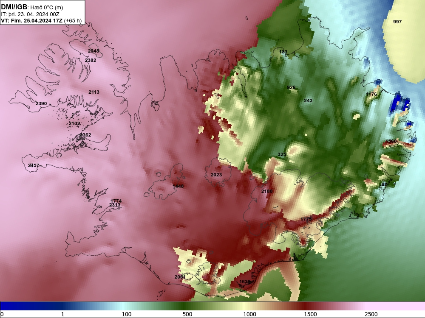425x318 pixels.
Task: Click the color scale label 2500
Action: 371,314
